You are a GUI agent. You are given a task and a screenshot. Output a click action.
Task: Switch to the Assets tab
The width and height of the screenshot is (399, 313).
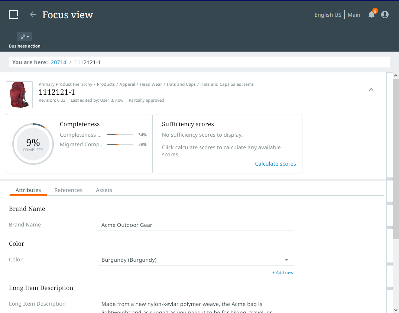coord(104,190)
